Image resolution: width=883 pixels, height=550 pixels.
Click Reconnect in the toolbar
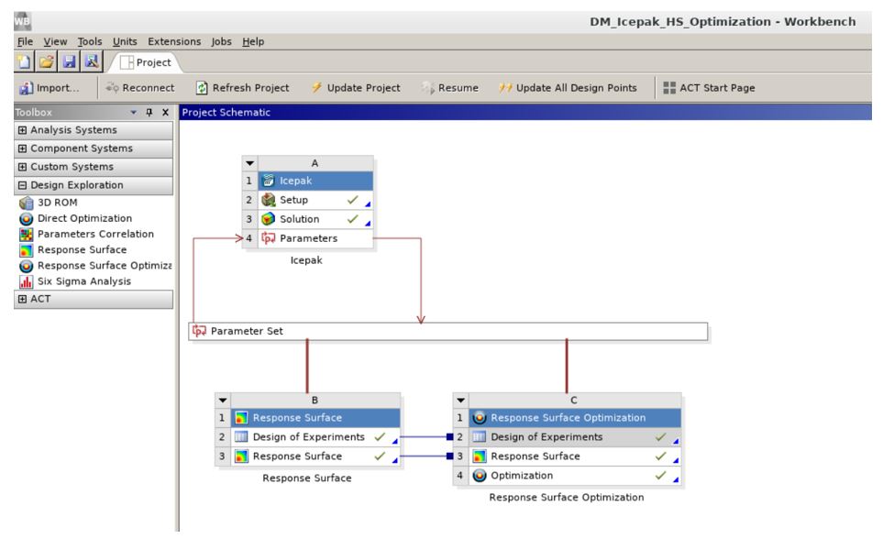(x=140, y=88)
